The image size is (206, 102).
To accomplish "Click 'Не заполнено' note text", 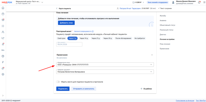I will tap(62, 58).
